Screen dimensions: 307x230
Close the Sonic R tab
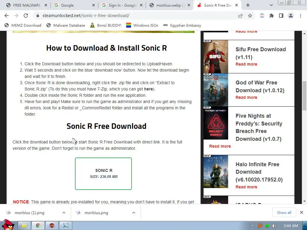point(237,5)
